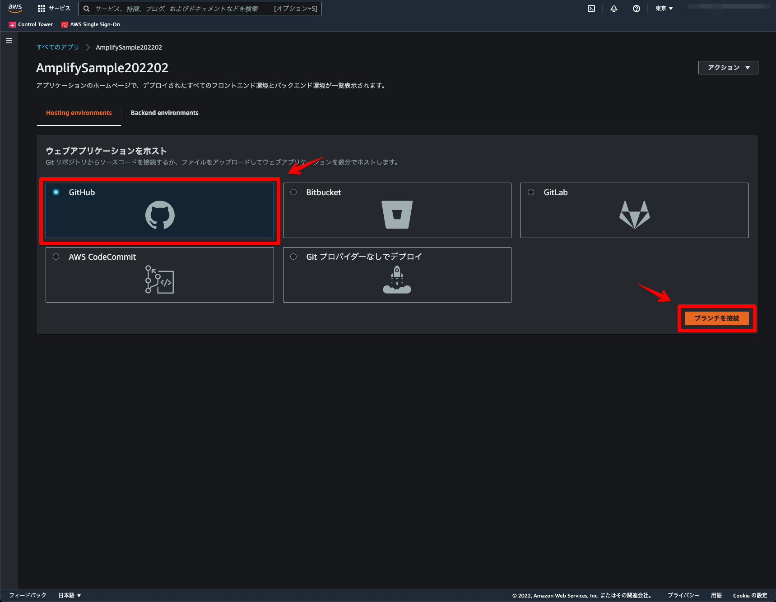Switch to Backend environments tab
The height and width of the screenshot is (602, 776).
pos(165,113)
